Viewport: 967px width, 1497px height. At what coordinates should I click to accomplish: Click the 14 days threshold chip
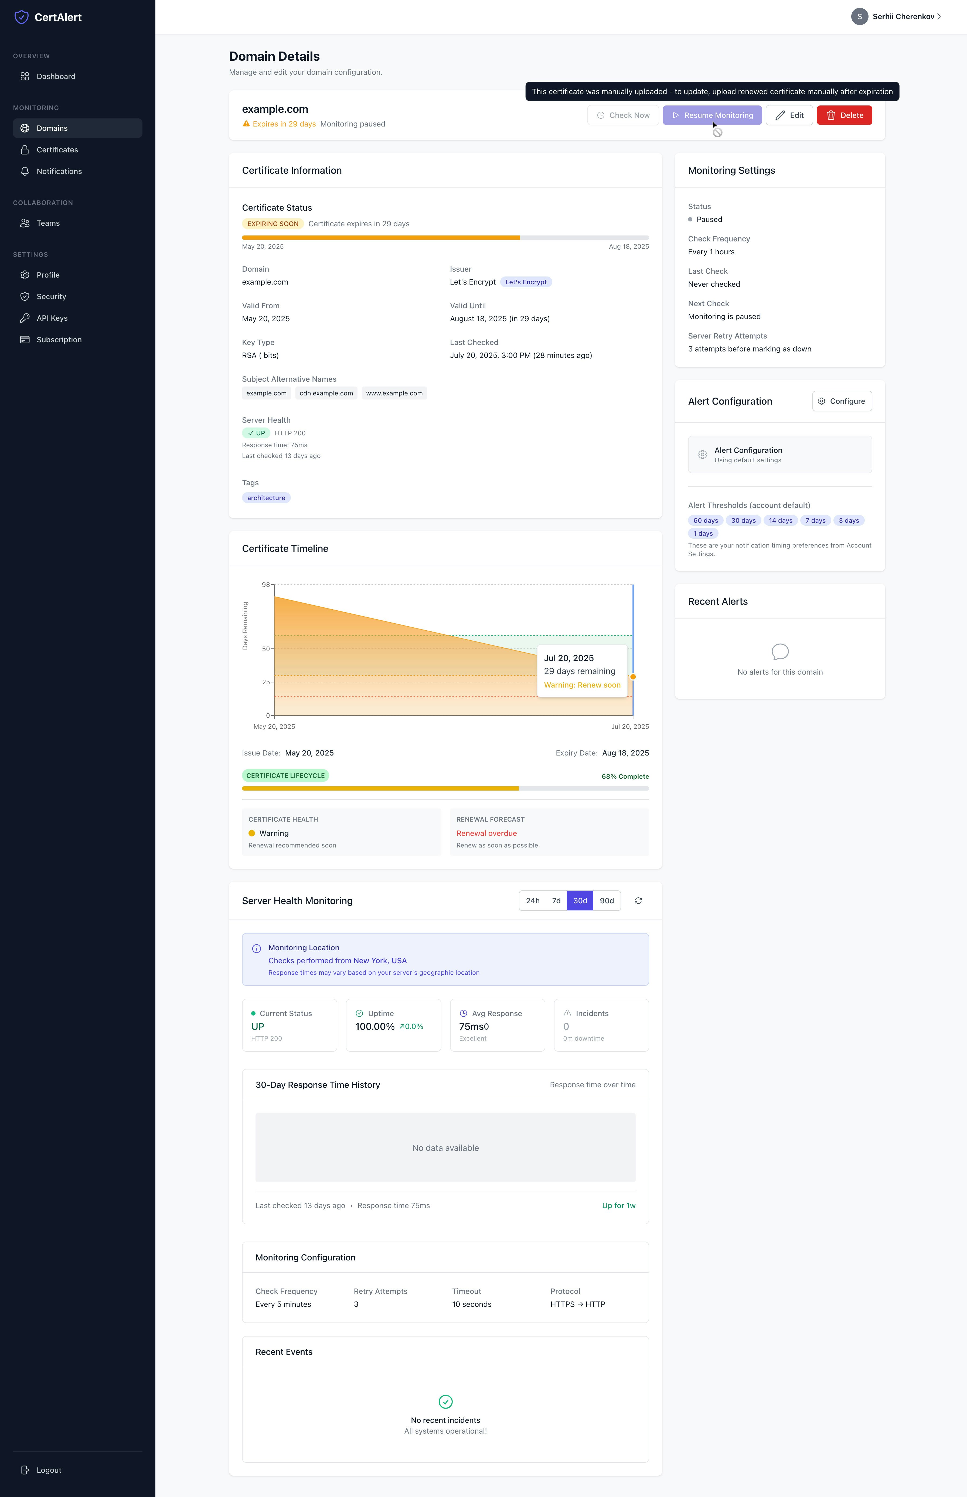click(x=781, y=520)
